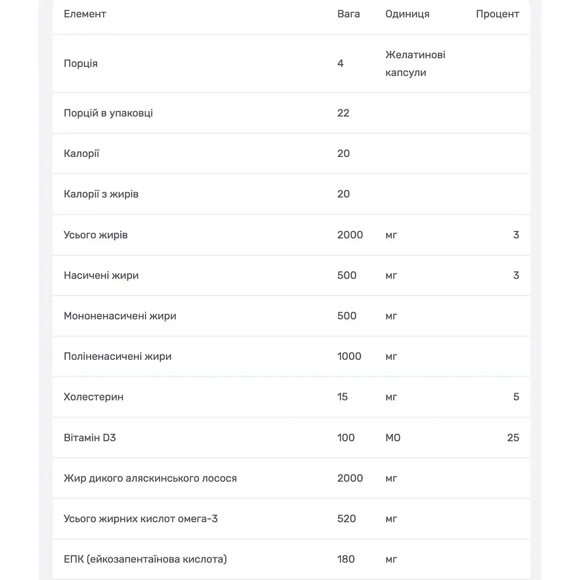Select the Калорії з жирів row

(x=291, y=194)
